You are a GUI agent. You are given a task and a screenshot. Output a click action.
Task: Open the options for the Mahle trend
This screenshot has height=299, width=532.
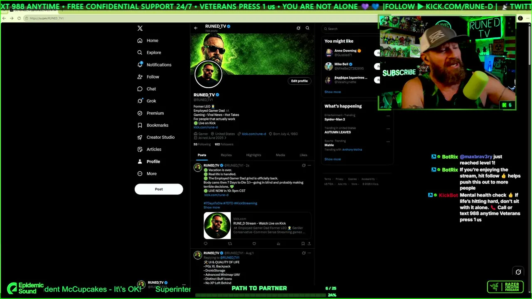388,142
